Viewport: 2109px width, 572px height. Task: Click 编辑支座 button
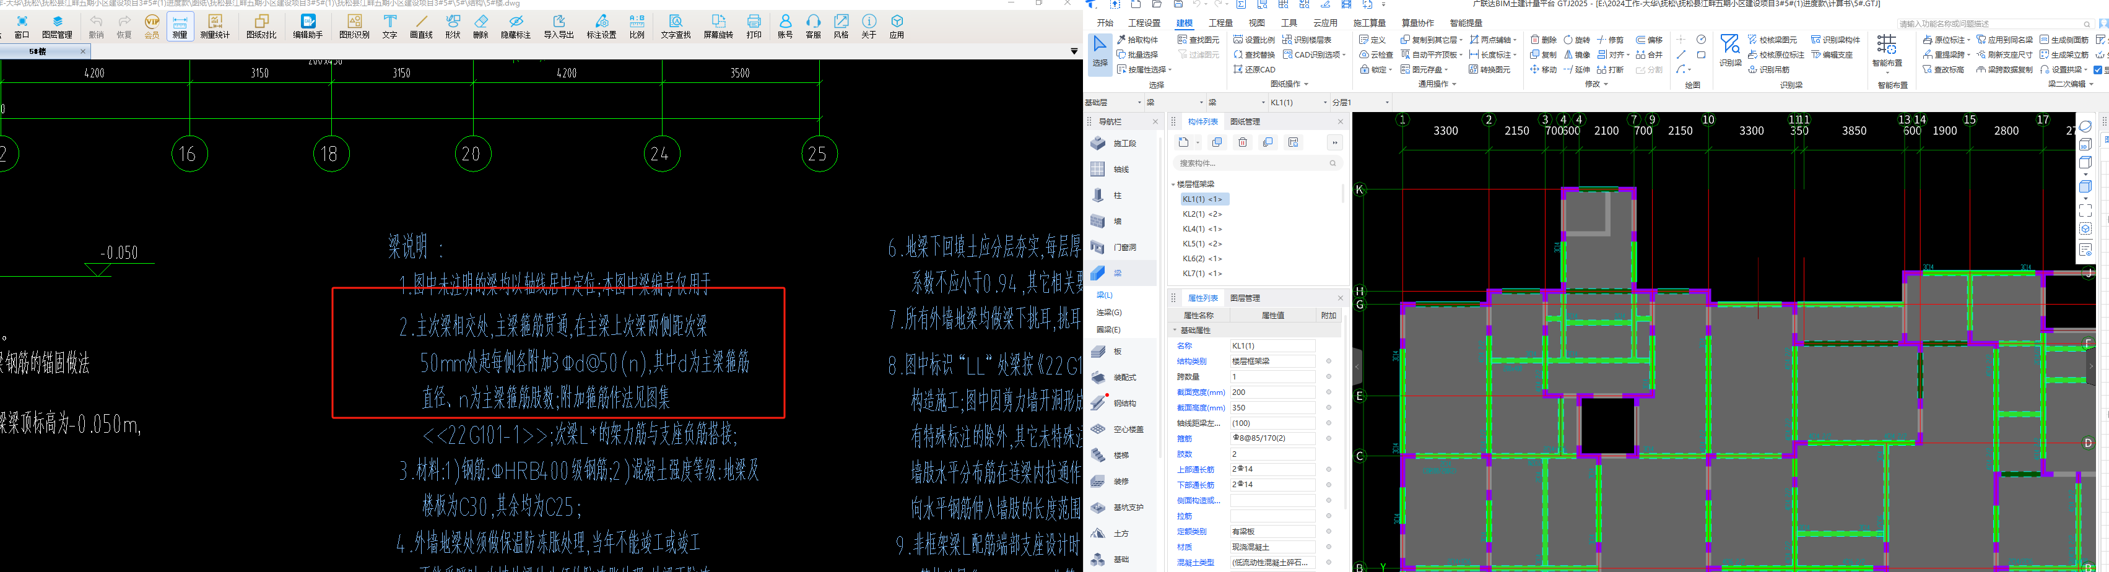[x=1832, y=55]
